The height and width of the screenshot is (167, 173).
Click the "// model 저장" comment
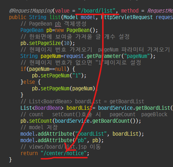click(39, 127)
